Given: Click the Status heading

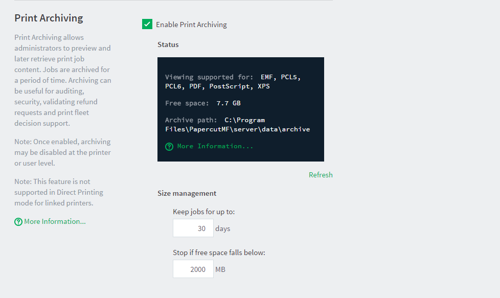Looking at the screenshot, I should 168,44.
